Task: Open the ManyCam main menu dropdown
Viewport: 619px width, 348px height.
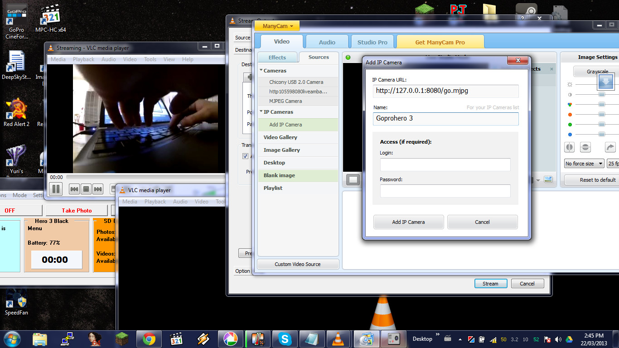Action: click(277, 26)
